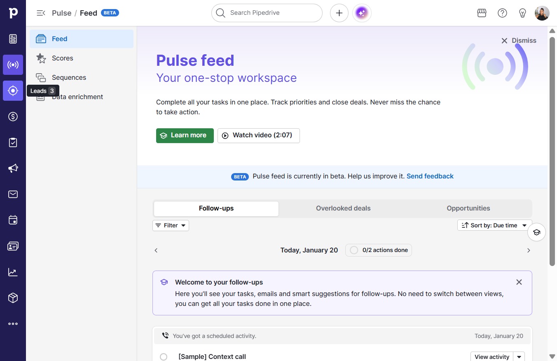Image resolution: width=557 pixels, height=361 pixels.
Task: Go to next day with right chevron
Action: [529, 250]
